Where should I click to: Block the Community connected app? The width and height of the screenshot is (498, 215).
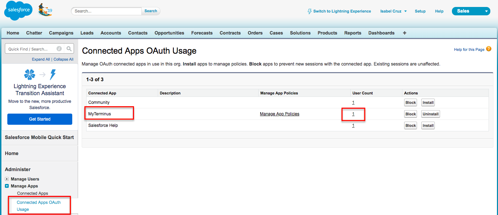pos(411,102)
